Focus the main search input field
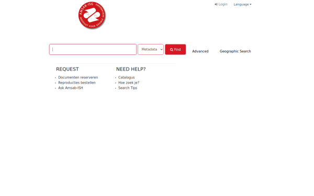Image resolution: width=314 pixels, height=196 pixels. click(x=93, y=50)
